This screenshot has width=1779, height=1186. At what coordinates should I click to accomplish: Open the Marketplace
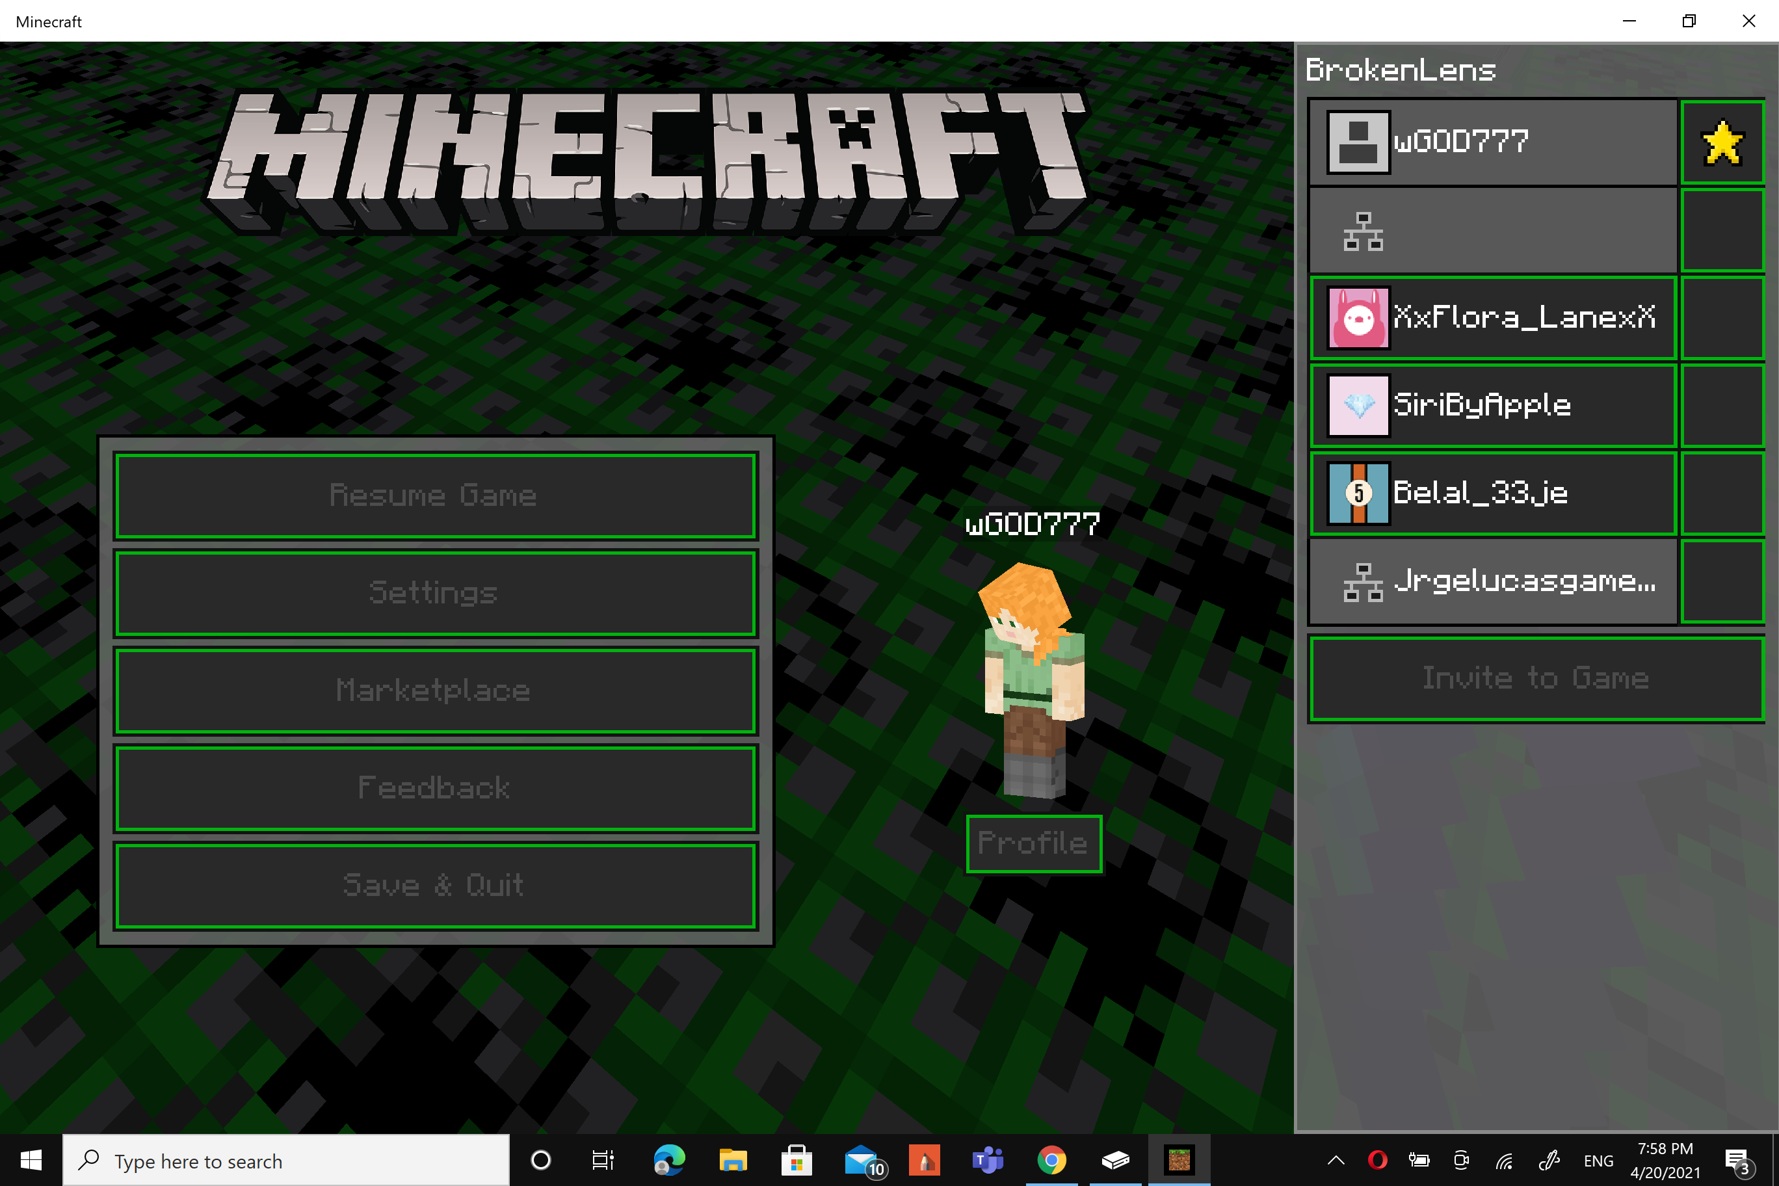436,691
